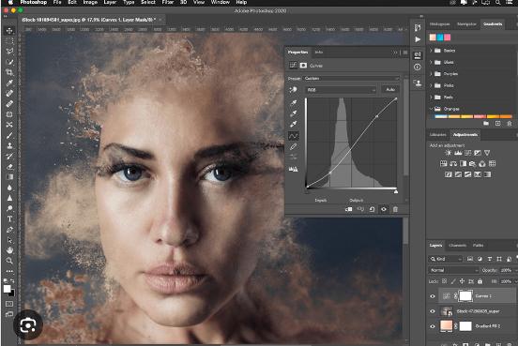This screenshot has height=346, width=518.
Task: Open the RGB channel dropdown
Action: point(341,90)
